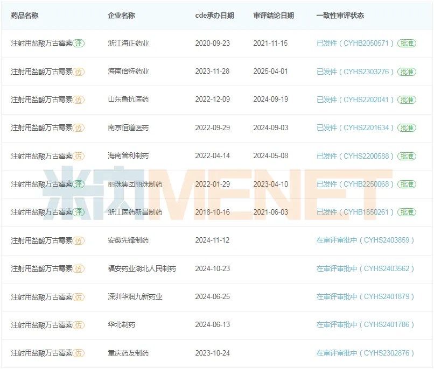
Task: Select the 仿 badge in the 重庆药友制药 row
Action: pos(79,353)
